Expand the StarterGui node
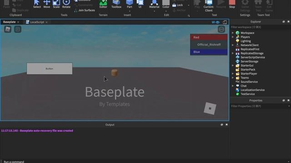The height and width of the screenshot is (163, 291). [233, 65]
